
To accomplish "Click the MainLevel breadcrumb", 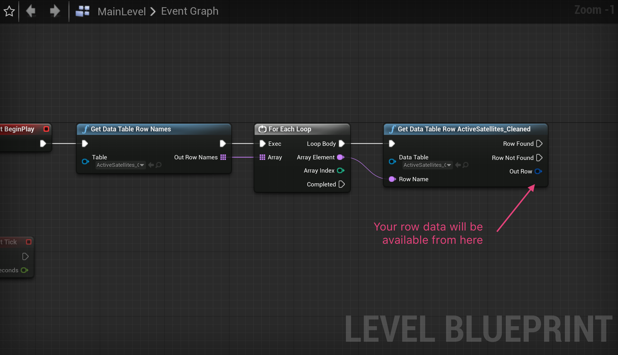I will click(122, 11).
